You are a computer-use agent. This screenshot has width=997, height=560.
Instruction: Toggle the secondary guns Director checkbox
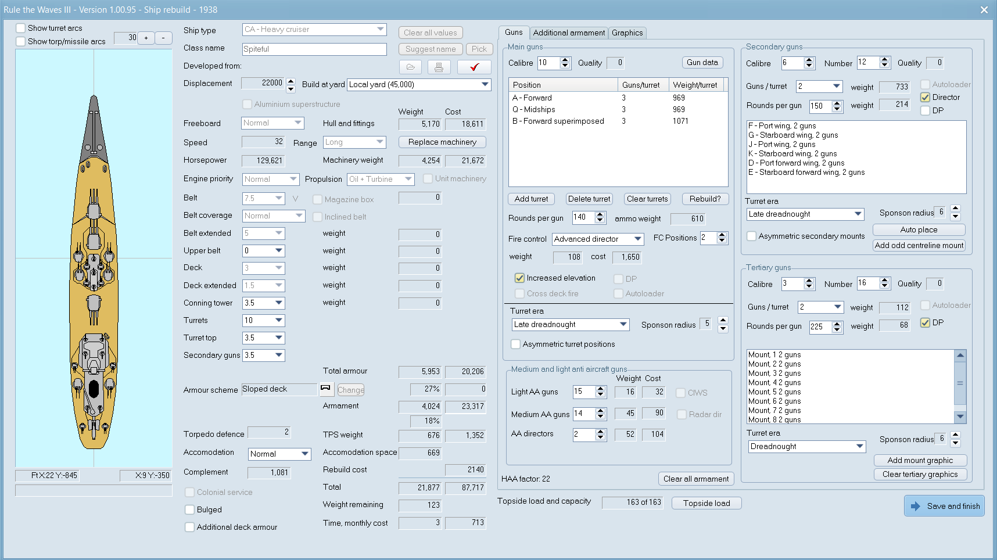(926, 98)
